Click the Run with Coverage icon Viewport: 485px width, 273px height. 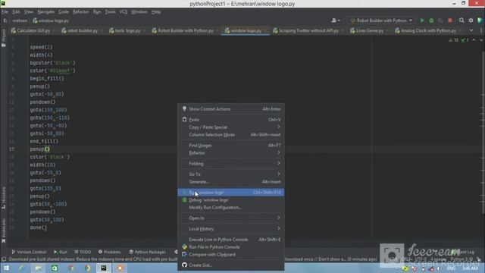tap(441, 20)
